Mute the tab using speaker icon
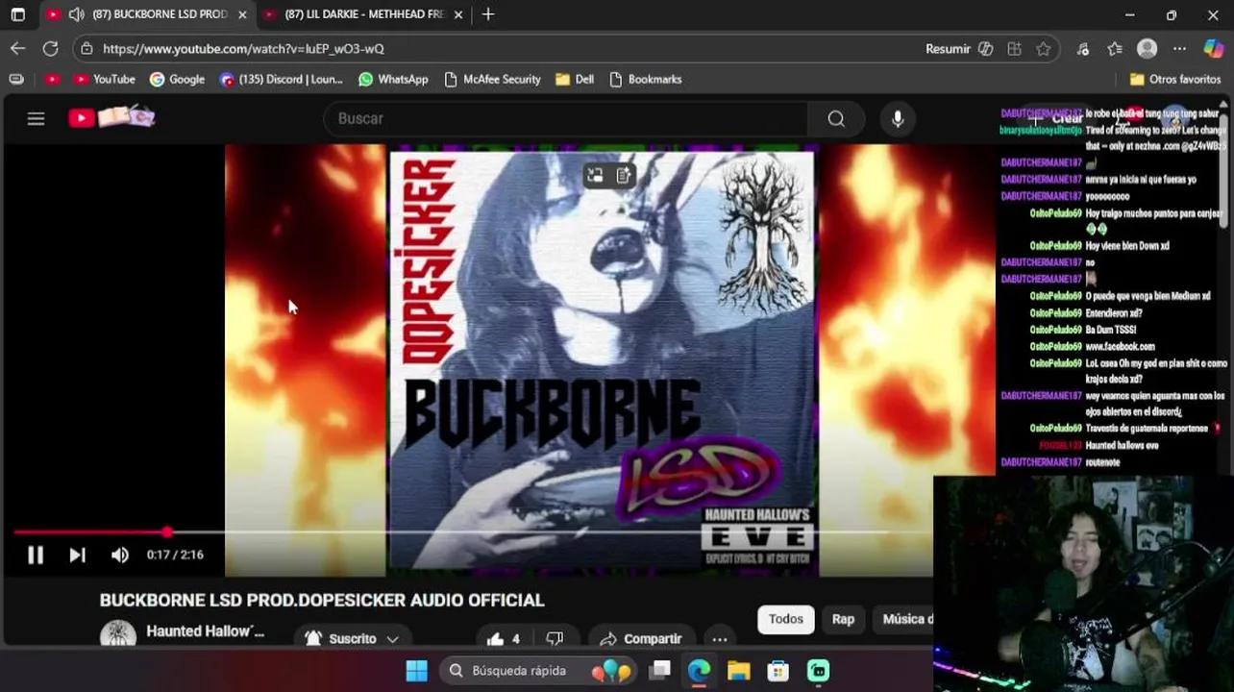Image resolution: width=1234 pixels, height=692 pixels. tap(77, 14)
